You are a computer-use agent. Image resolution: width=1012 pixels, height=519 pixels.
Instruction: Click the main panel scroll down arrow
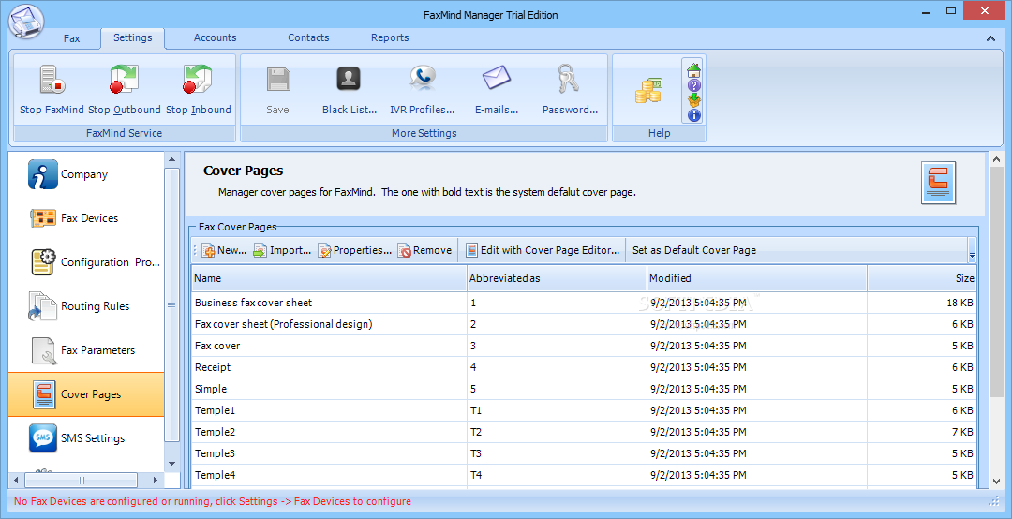click(x=996, y=482)
